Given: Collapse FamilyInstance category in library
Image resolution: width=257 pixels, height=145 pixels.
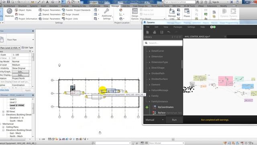Looking at the screenshot, I should [x=149, y=101].
